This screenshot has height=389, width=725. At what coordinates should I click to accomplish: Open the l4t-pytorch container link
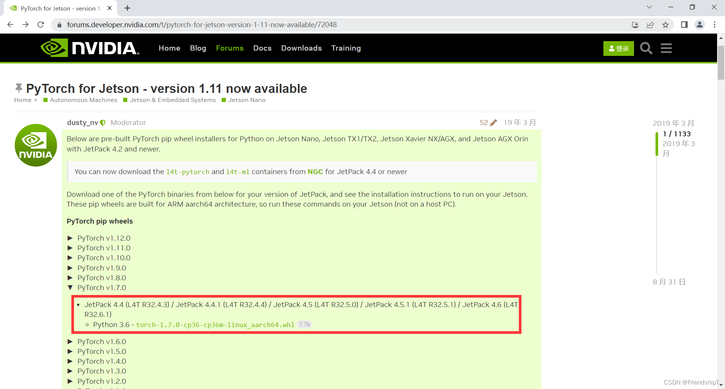pos(188,172)
